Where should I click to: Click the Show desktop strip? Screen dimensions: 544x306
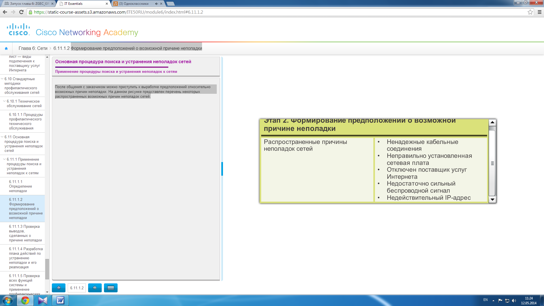pyautogui.click(x=542, y=300)
